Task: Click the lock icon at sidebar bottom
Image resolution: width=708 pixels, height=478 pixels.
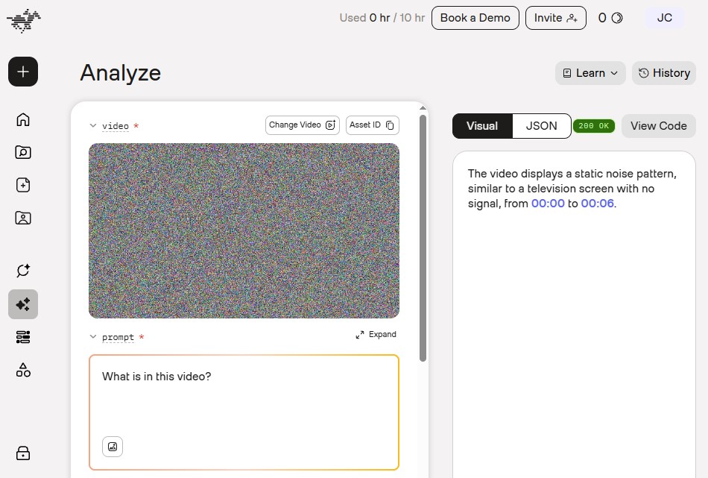Action: (23, 453)
